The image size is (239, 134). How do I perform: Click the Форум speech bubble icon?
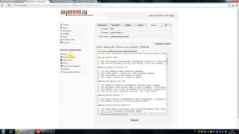(61, 36)
